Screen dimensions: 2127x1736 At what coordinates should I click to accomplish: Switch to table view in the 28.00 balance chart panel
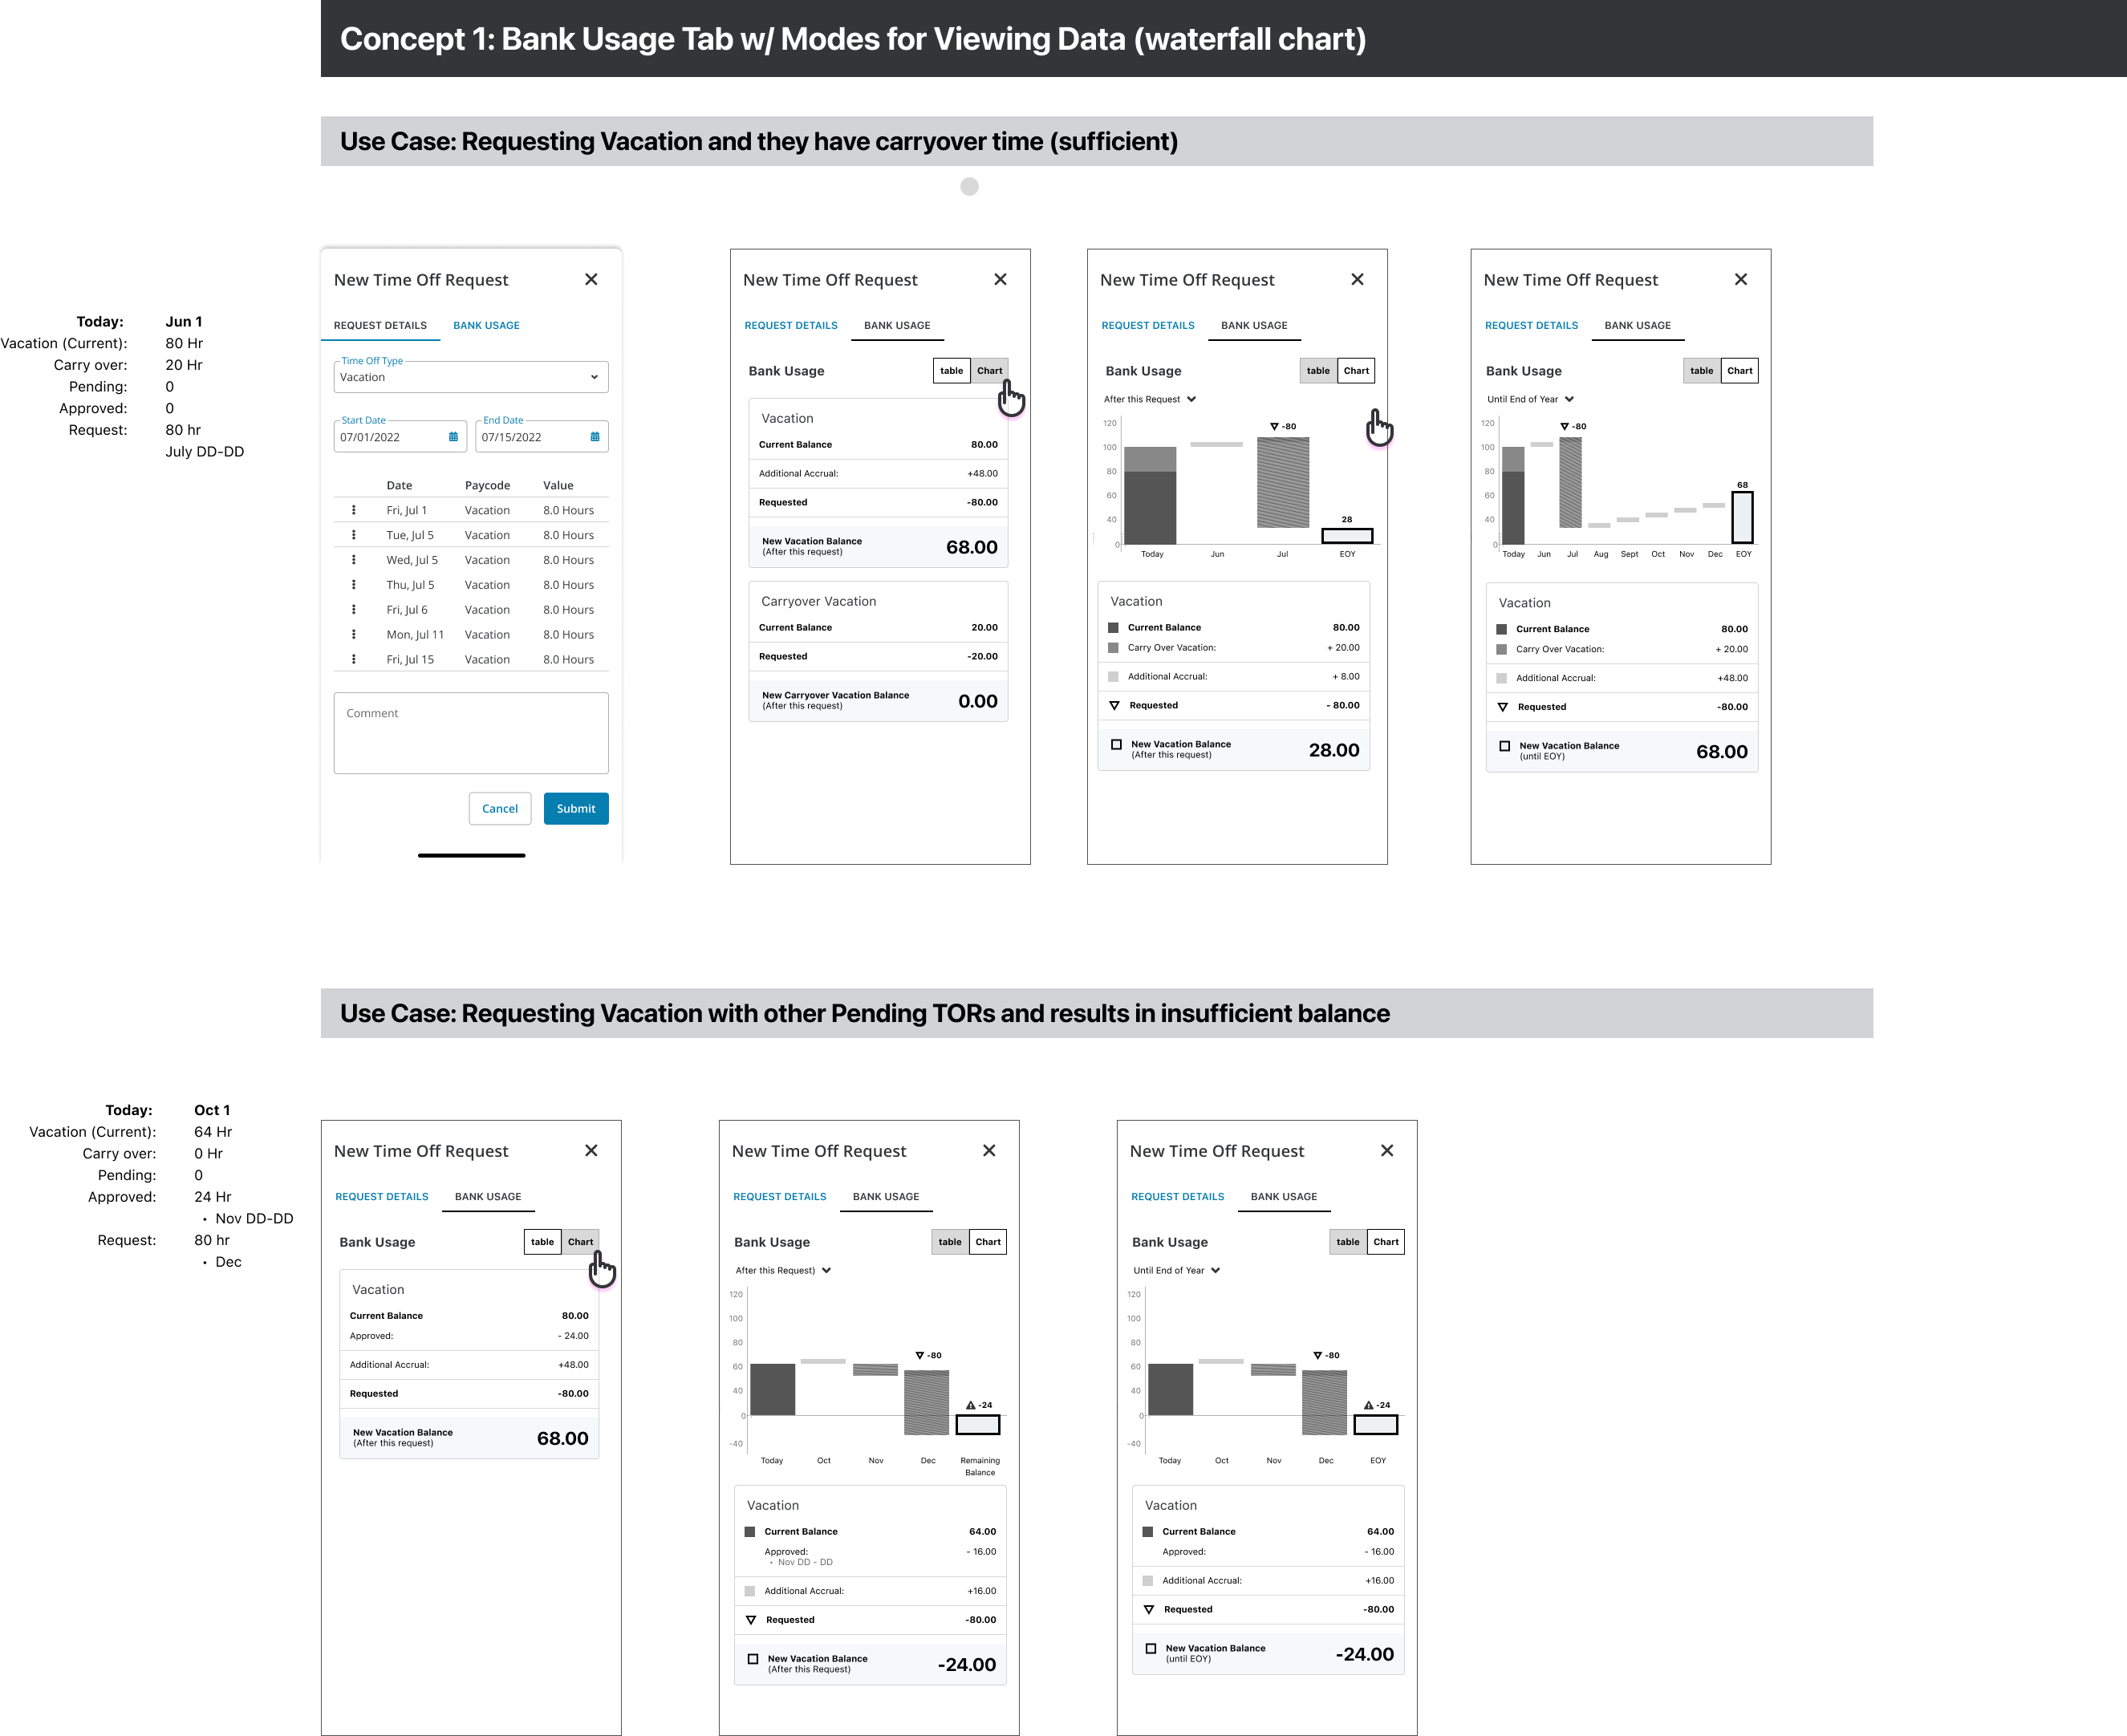1318,371
